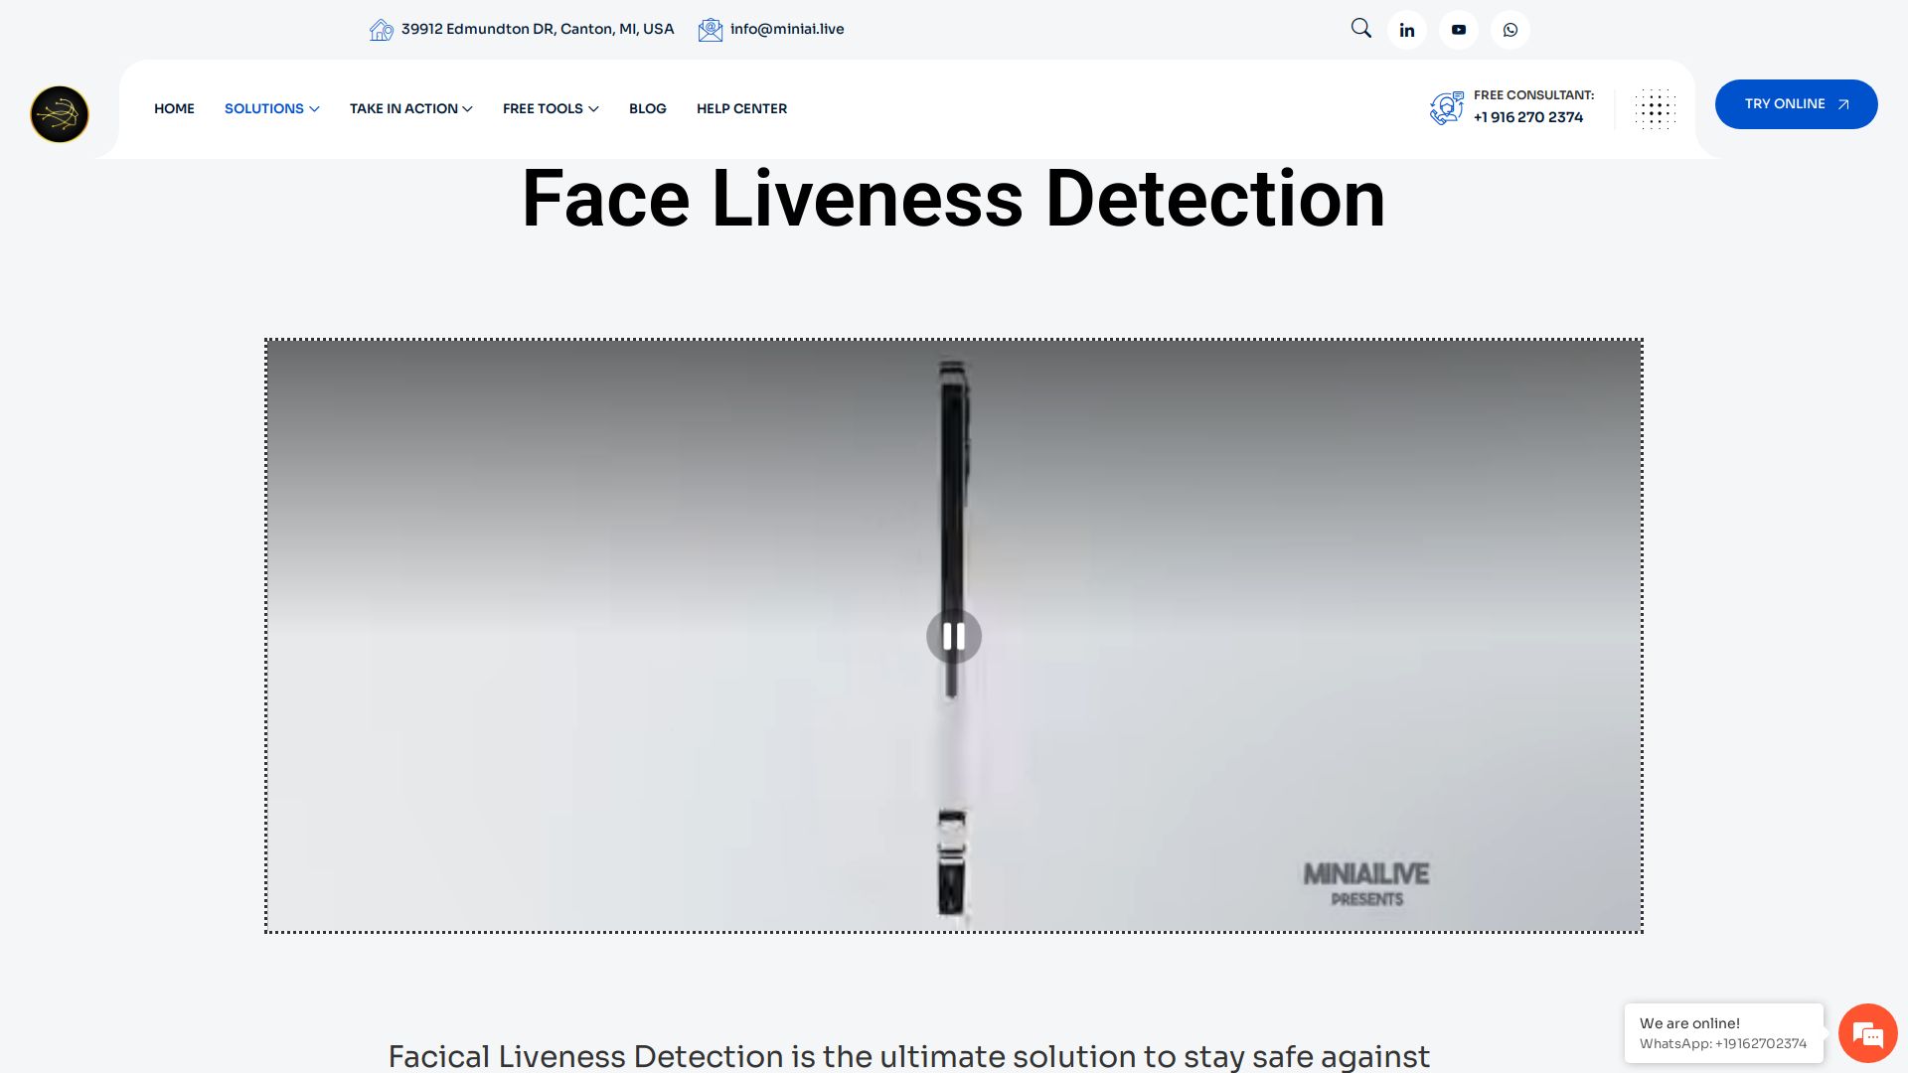Open the search magnifier icon
This screenshot has width=1908, height=1073.
(1360, 29)
